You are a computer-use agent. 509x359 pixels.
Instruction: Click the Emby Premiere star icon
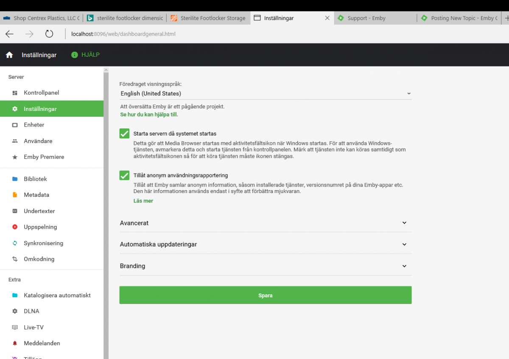tap(15, 157)
